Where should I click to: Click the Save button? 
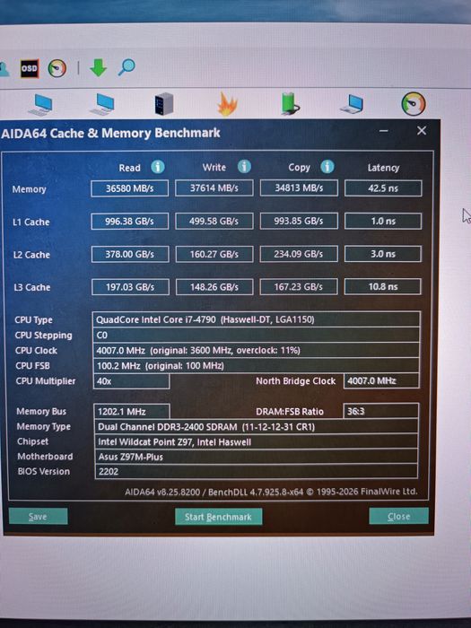click(38, 516)
